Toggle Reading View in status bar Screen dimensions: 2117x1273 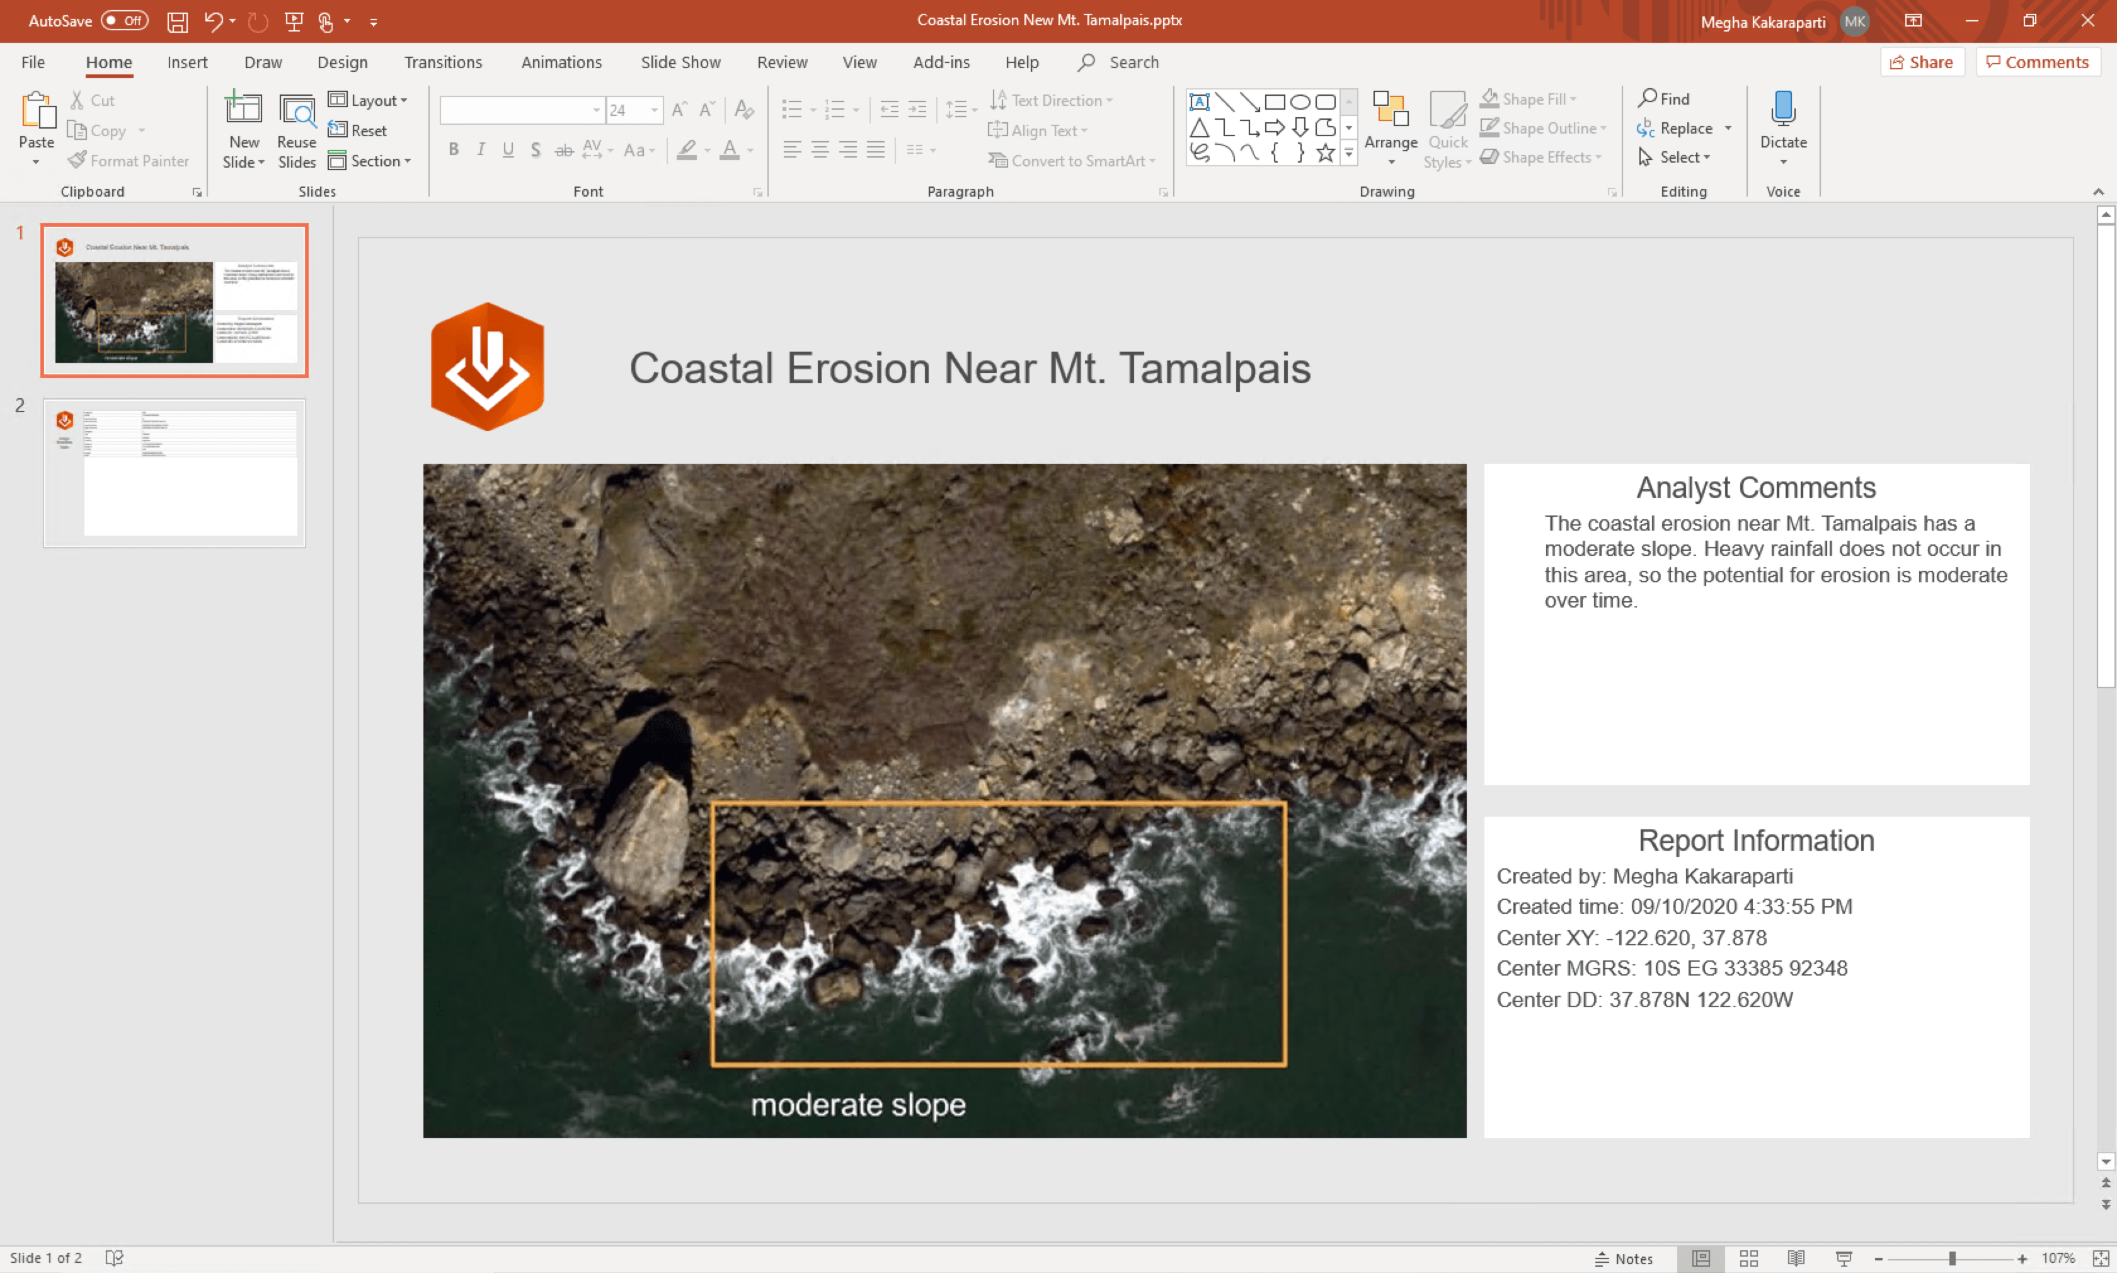[1796, 1259]
